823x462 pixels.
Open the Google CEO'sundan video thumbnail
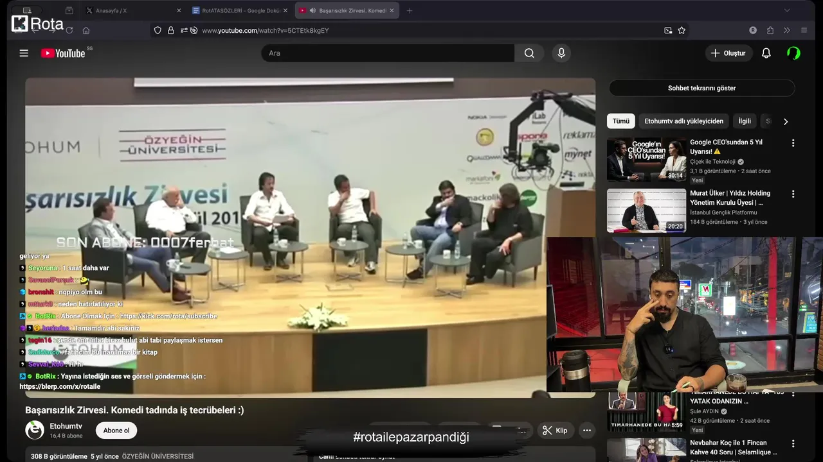pyautogui.click(x=646, y=160)
